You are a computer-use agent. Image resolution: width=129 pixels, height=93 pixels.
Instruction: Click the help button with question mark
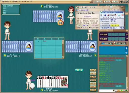(115, 2)
